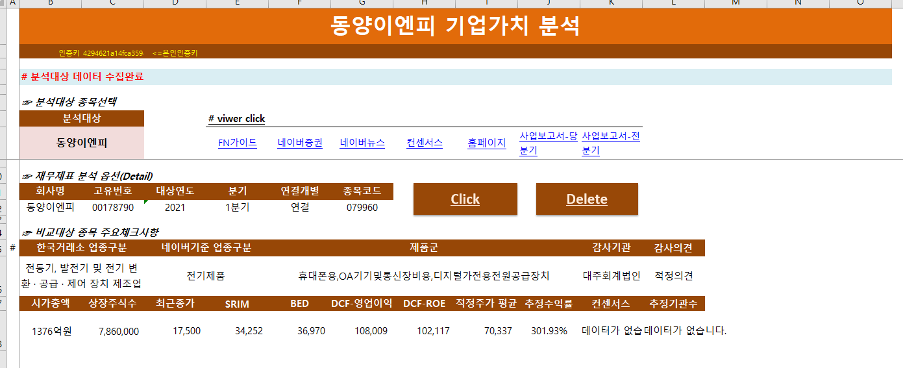Select the 분석대상 header cell
The image size is (903, 368).
(82, 119)
